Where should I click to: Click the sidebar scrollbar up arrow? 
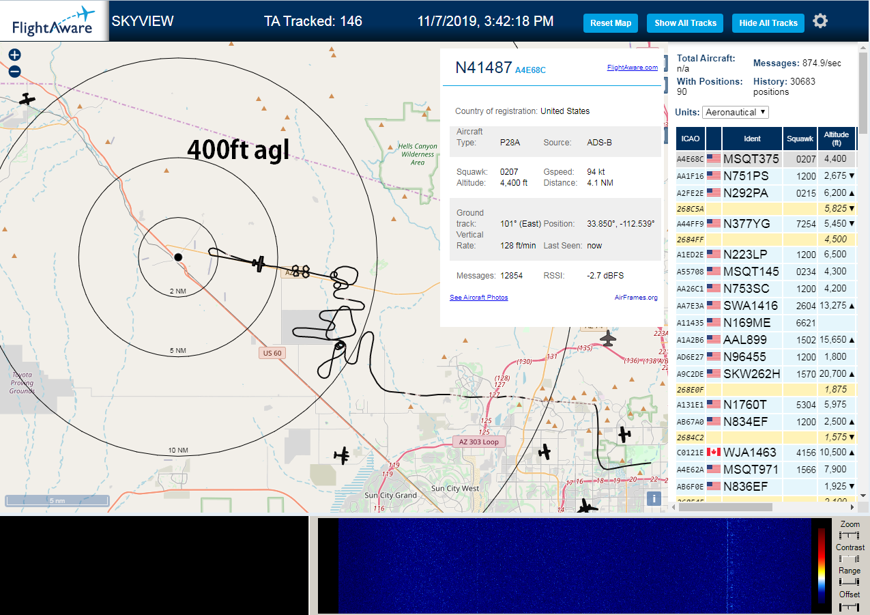click(x=863, y=49)
